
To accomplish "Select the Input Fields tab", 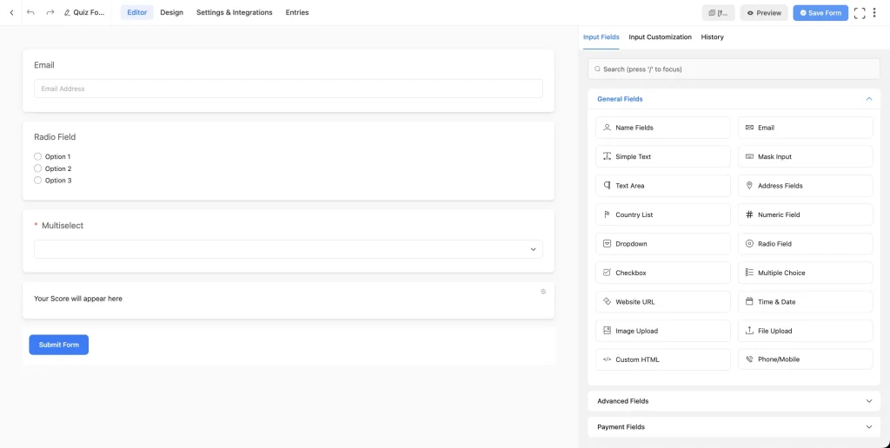I will click(x=601, y=36).
